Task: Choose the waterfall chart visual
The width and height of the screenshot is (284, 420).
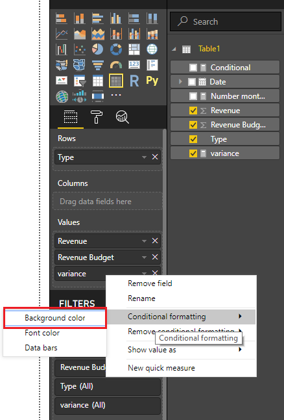Action: tap(62, 49)
